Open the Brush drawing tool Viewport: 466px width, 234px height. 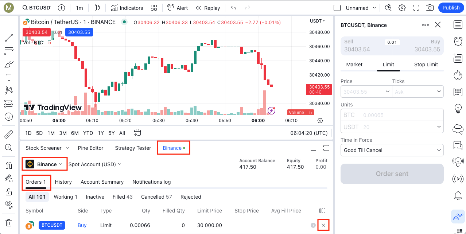point(9,64)
